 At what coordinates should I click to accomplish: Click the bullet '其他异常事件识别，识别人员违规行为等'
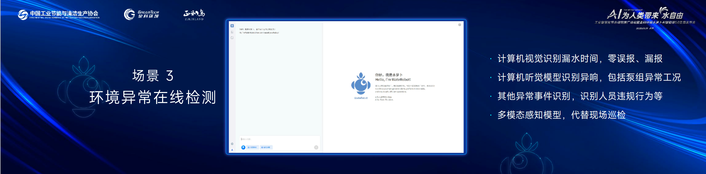point(580,96)
